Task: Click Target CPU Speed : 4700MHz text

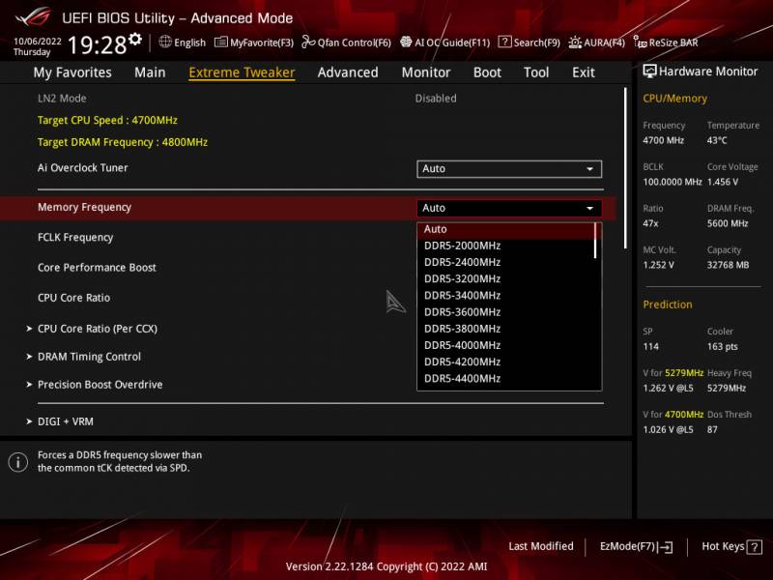Action: [x=107, y=120]
